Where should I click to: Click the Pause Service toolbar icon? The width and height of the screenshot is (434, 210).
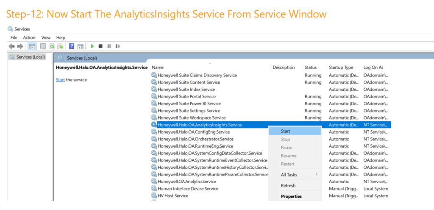click(x=109, y=46)
